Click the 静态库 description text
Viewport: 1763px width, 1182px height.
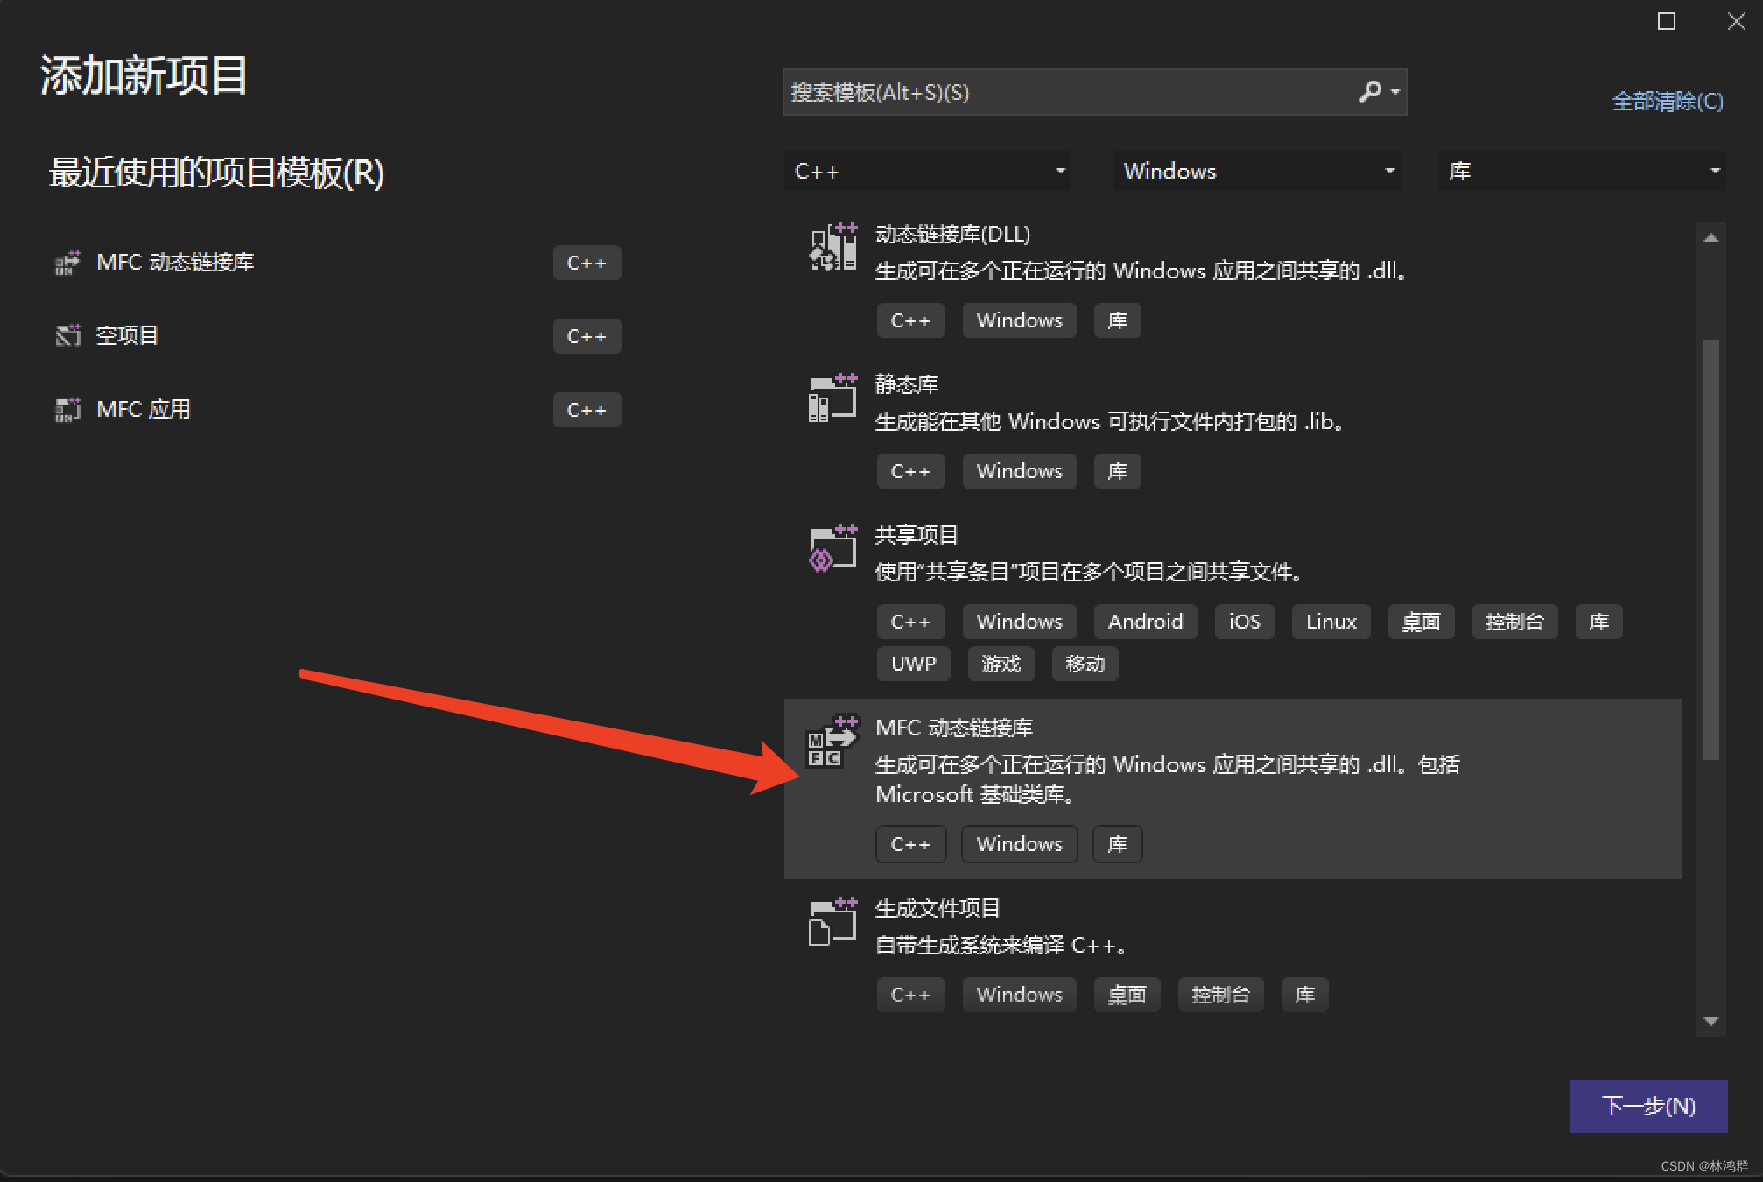[1110, 422]
